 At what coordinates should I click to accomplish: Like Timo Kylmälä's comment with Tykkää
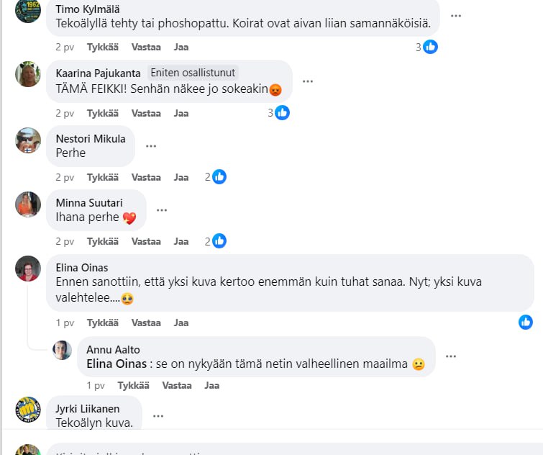pyautogui.click(x=103, y=47)
